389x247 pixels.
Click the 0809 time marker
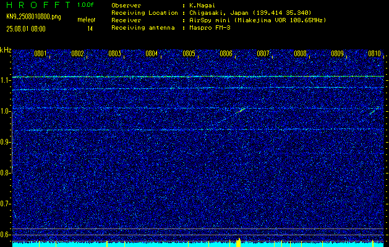[338, 54]
